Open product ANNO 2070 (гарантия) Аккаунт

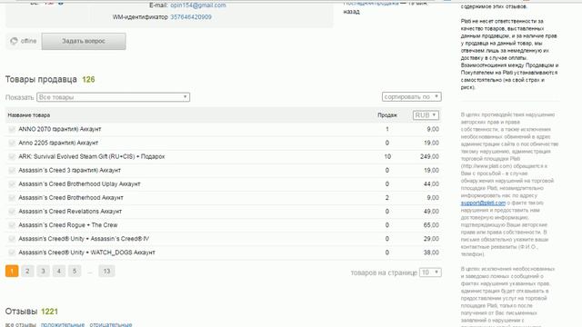click(x=60, y=129)
